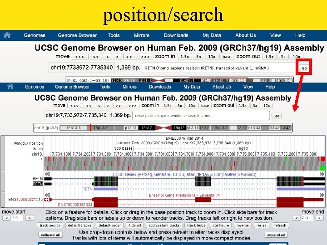The width and height of the screenshot is (327, 245).
Task: Click the zoom in 1.5x button in the upper browser
Action: (184, 57)
